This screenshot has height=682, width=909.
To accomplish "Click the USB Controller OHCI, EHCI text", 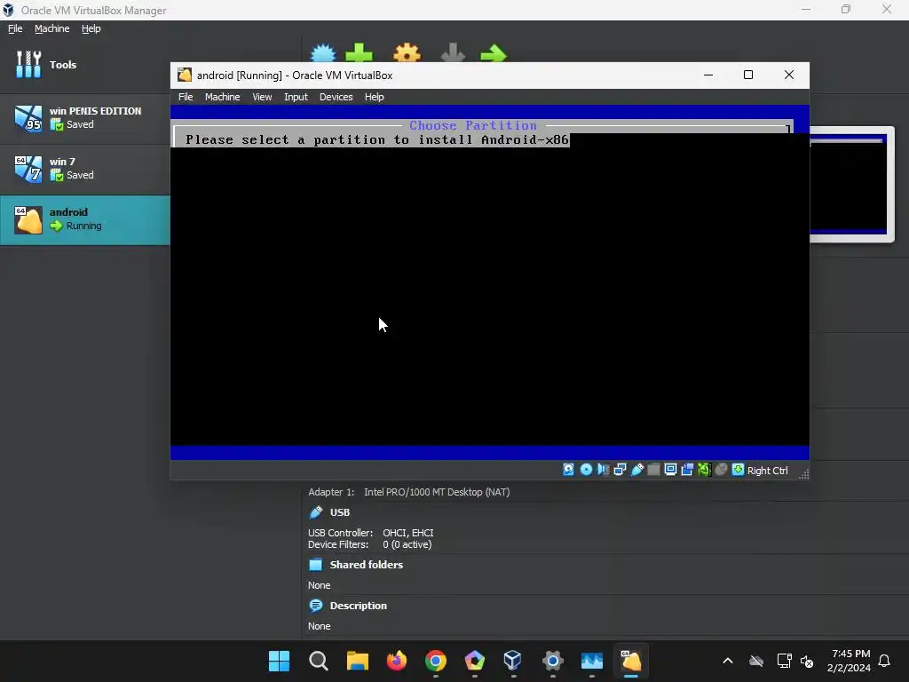I will (x=370, y=533).
